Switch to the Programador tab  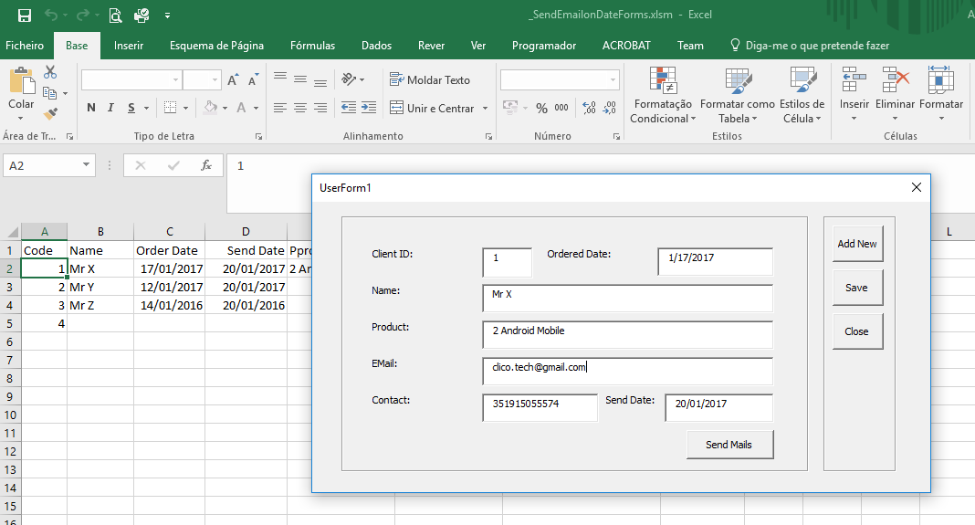(x=544, y=46)
